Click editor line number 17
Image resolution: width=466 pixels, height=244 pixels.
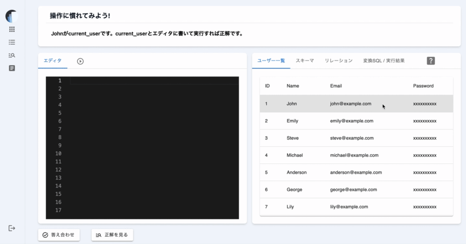58,210
